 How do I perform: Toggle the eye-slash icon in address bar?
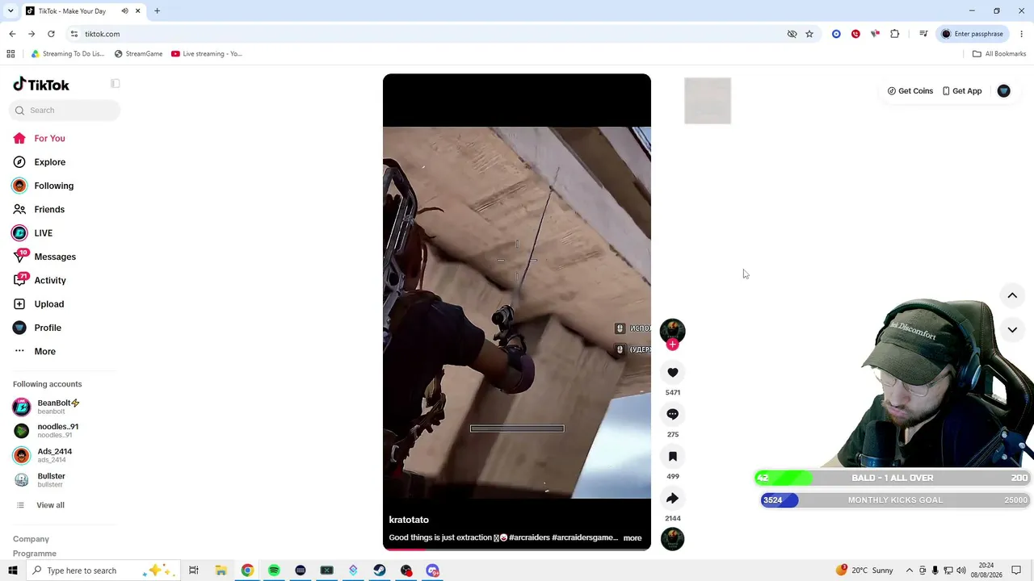pos(792,34)
